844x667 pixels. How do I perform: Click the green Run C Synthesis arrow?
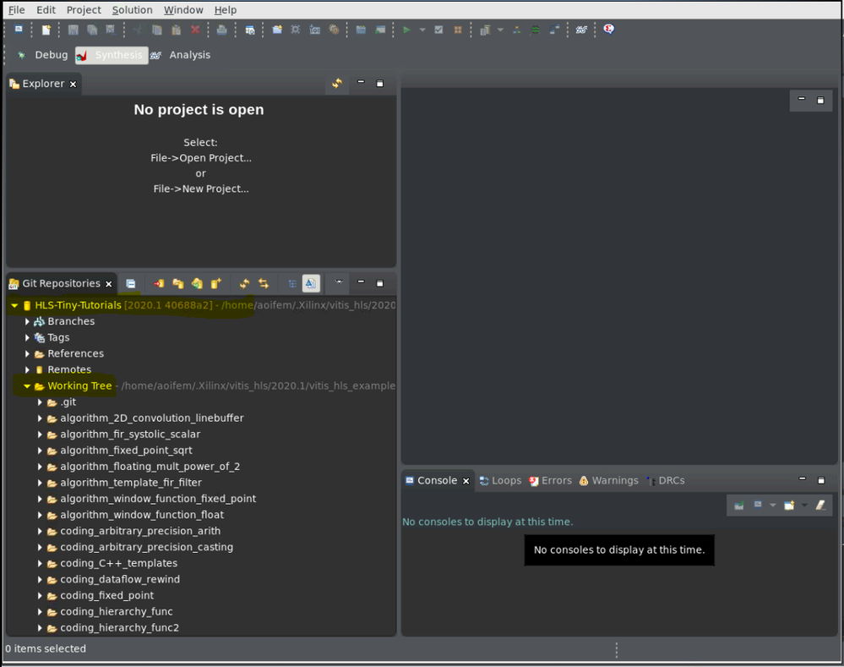click(406, 30)
